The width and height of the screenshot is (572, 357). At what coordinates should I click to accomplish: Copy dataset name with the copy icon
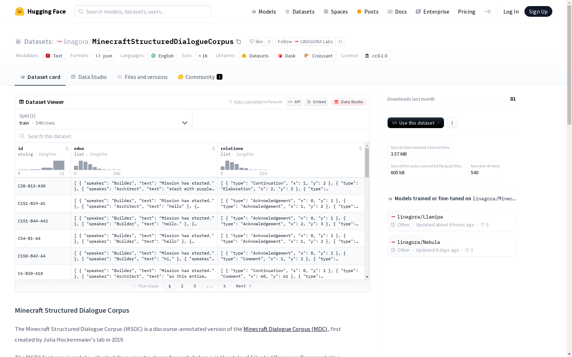point(238,41)
